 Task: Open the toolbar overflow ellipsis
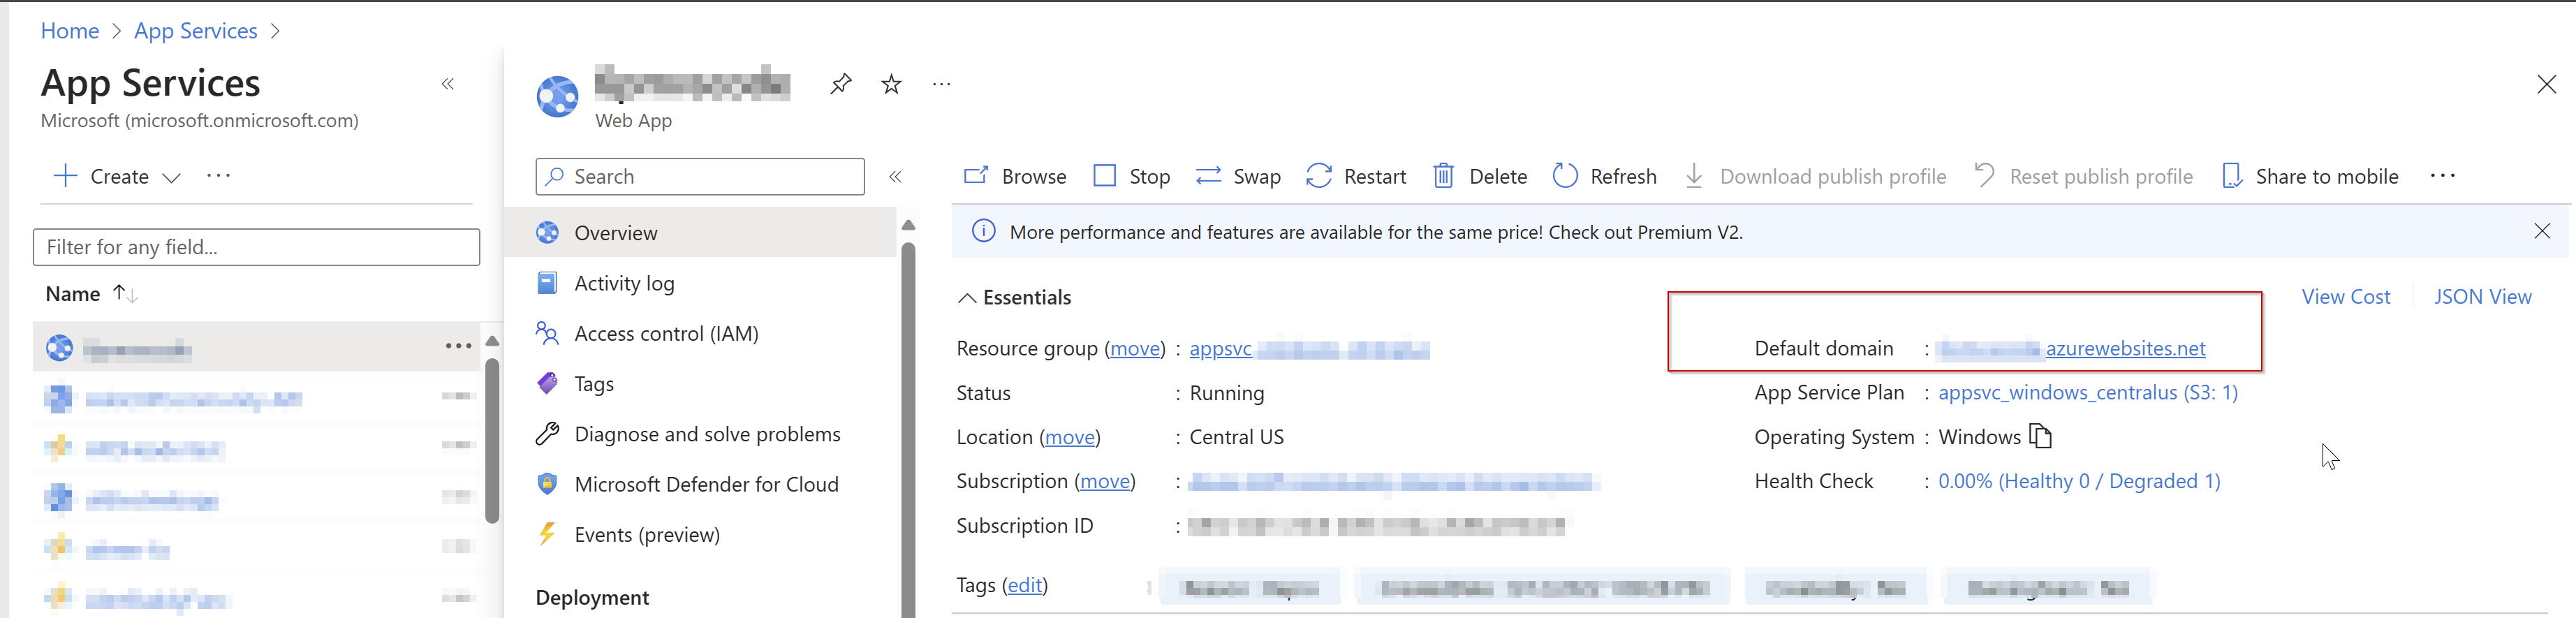click(2442, 176)
